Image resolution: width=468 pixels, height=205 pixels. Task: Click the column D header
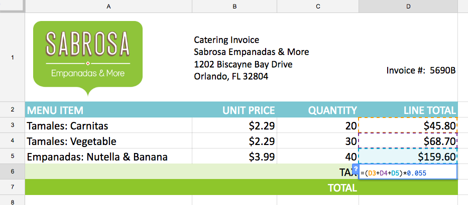coord(408,6)
